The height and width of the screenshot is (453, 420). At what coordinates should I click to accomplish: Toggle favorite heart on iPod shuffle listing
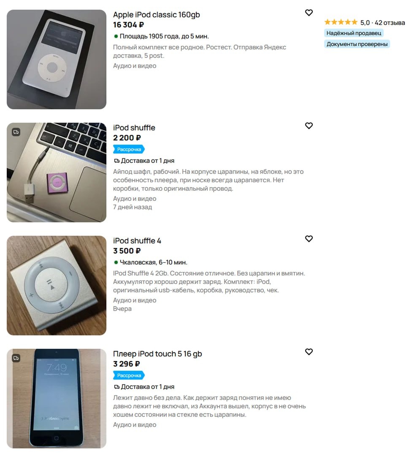click(x=309, y=126)
